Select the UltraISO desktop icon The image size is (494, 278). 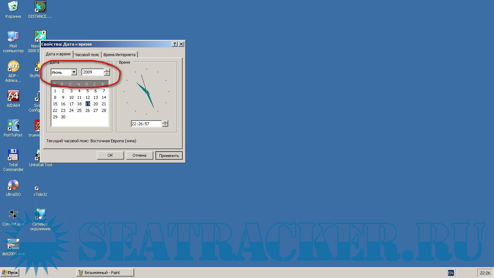(13, 185)
